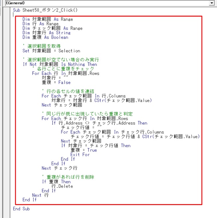Click the 'チェック行値 = ""' line
This screenshot has height=218, width=217.
coord(82,128)
